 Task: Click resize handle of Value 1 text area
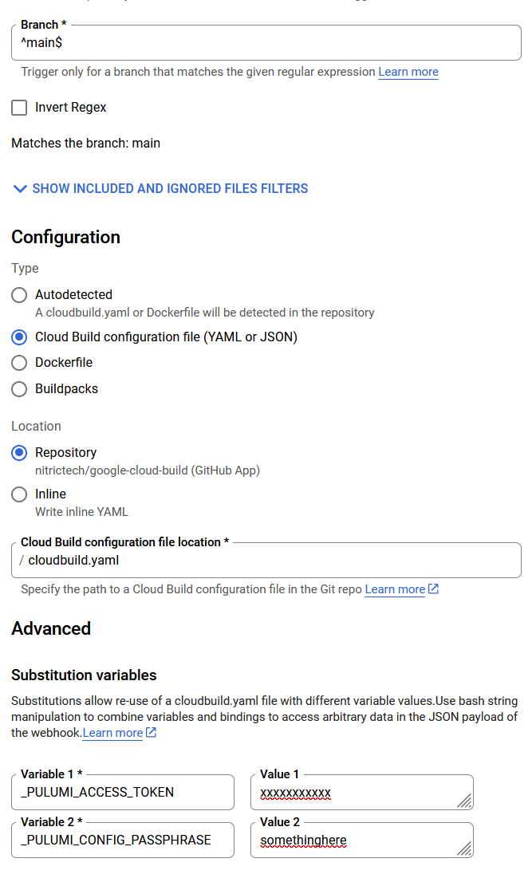click(465, 801)
